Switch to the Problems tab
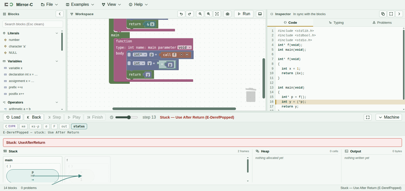 tap(382, 22)
